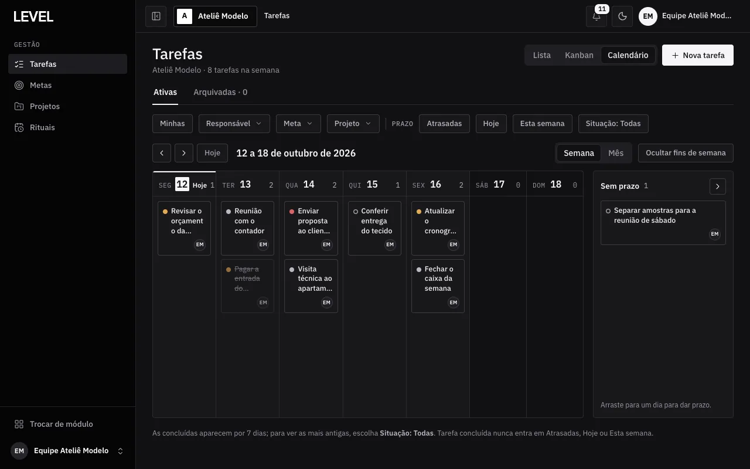Open Equipe Ateliê Mod... user menu in header

pyautogui.click(x=686, y=16)
